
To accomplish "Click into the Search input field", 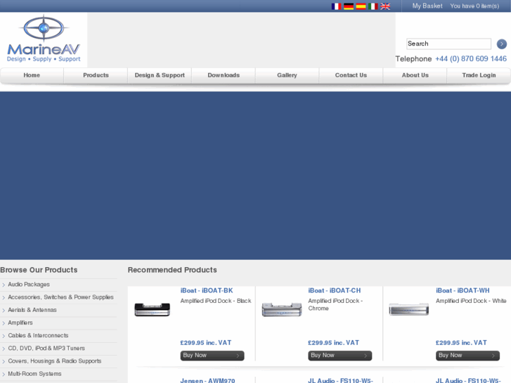I will click(448, 44).
